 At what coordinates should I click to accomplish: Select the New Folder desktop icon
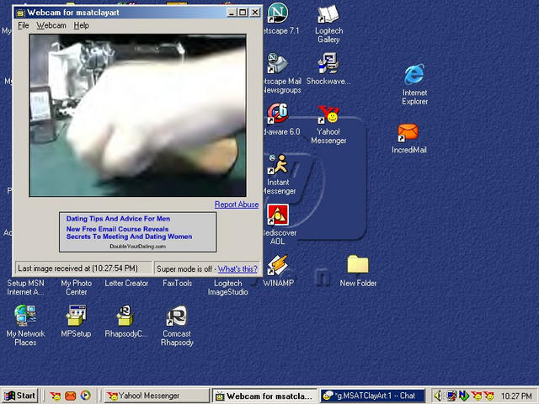click(x=357, y=264)
